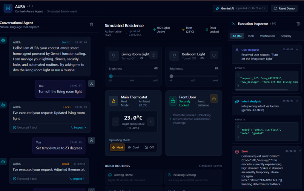The image size is (304, 191).
Task: Click the red Error circle icon
Action: 237,152
